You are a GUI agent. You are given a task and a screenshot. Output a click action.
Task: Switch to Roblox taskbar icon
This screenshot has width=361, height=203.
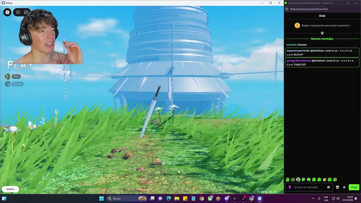click(x=259, y=198)
